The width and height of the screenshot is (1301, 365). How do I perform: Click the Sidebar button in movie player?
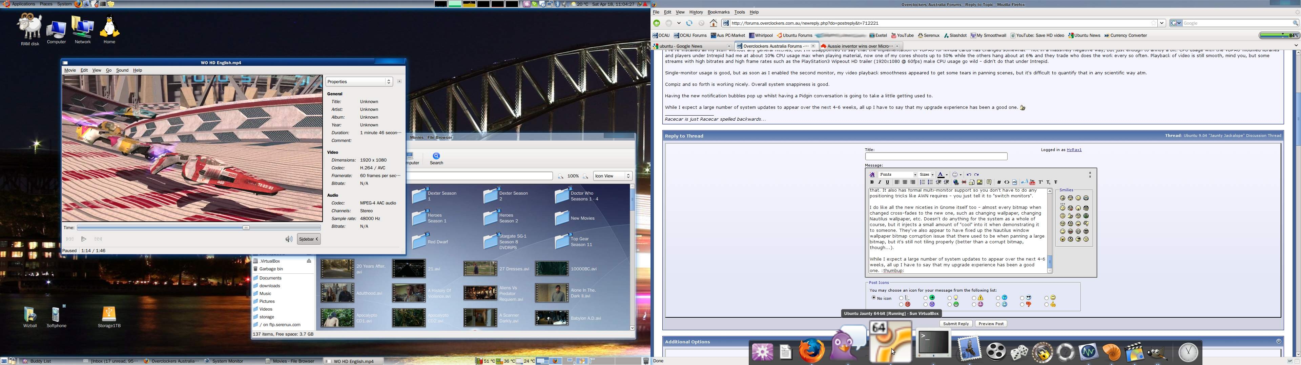click(x=309, y=240)
